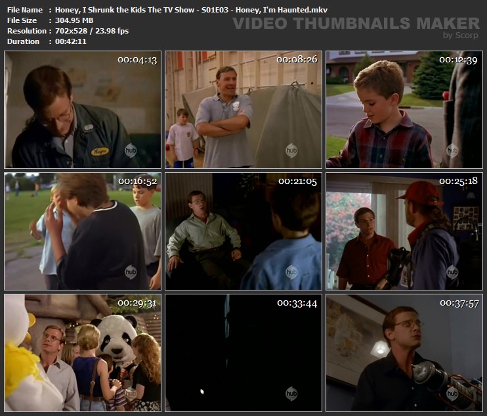Click the 00:29:31 timestamp text
This screenshot has width=487, height=416.
click(x=137, y=303)
